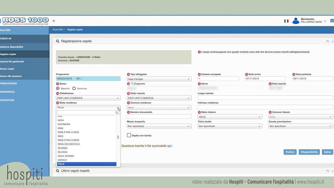The height and width of the screenshot is (188, 334).
Task: Click search icon in dropdown filter box
Action: click(117, 113)
